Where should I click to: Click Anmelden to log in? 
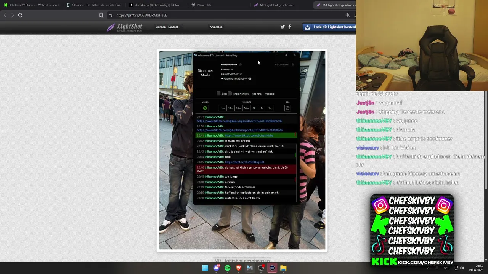[x=216, y=27]
